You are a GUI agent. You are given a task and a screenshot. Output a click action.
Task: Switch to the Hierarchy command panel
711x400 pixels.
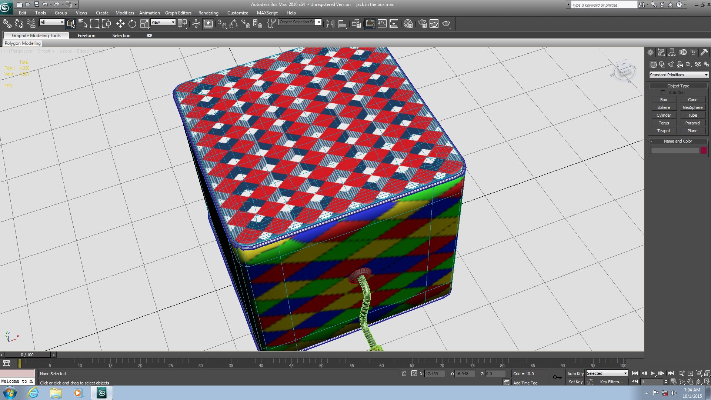pos(672,52)
